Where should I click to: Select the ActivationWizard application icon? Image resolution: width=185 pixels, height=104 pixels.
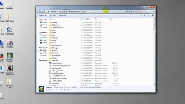coord(50,63)
